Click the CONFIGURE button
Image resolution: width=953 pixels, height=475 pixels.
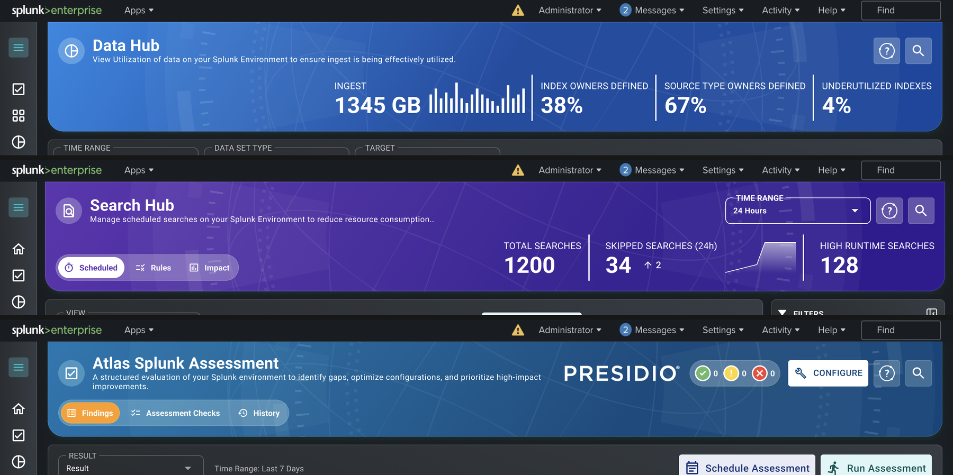(828, 373)
